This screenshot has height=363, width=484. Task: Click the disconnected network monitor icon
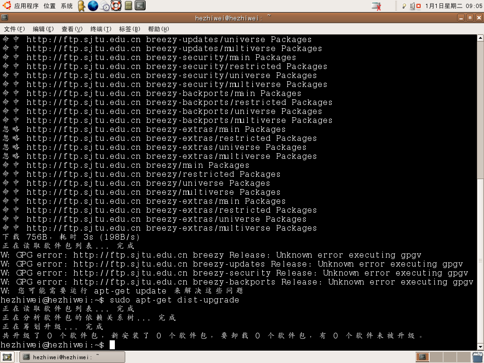[x=376, y=6]
